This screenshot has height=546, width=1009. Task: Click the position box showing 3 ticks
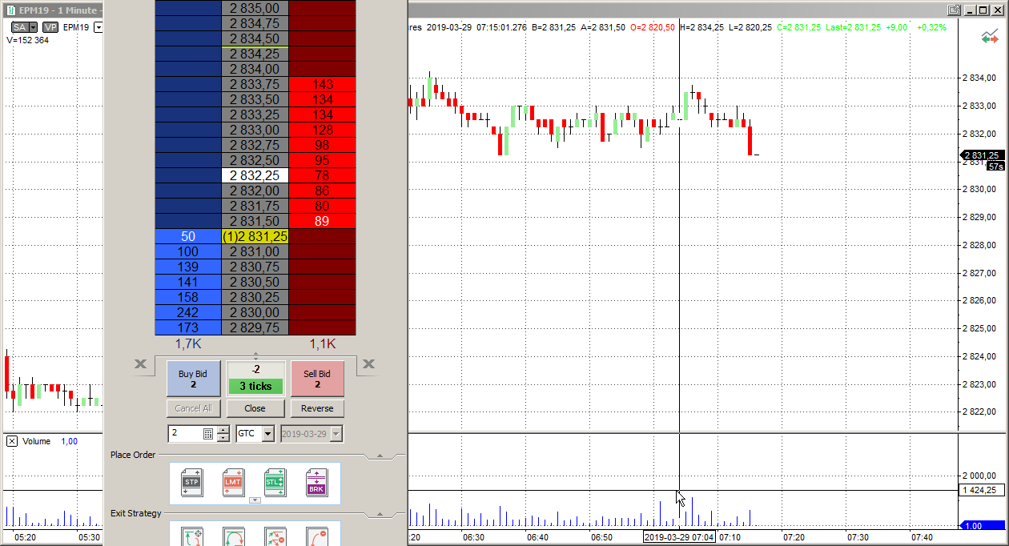coord(255,379)
